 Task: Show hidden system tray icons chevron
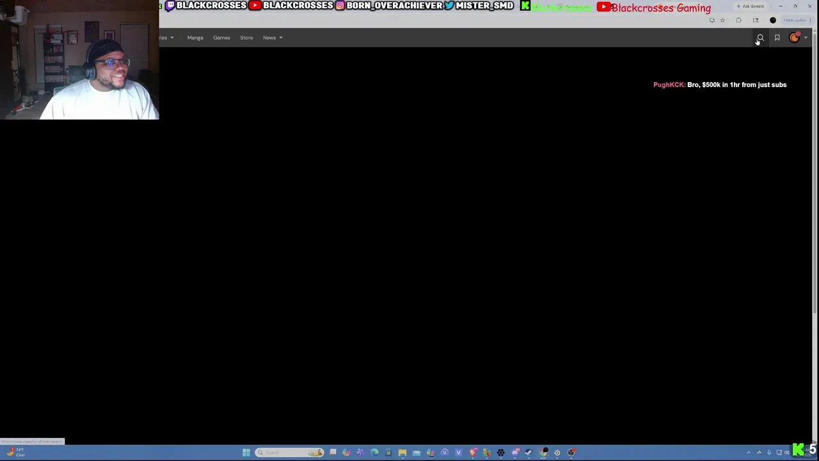pos(749,453)
